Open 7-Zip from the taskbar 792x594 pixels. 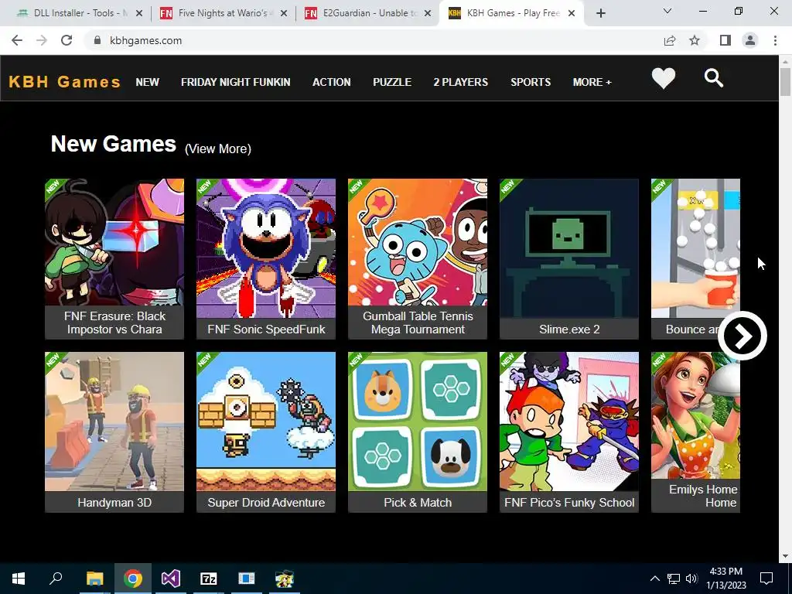[209, 579]
